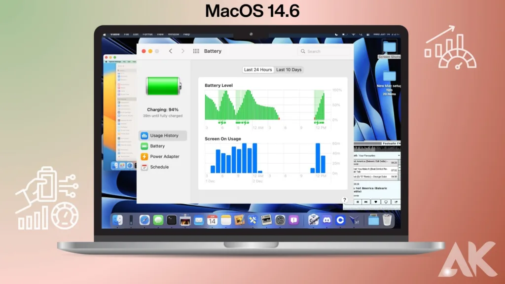
Task: Open the Apple menu
Action: point(105,34)
